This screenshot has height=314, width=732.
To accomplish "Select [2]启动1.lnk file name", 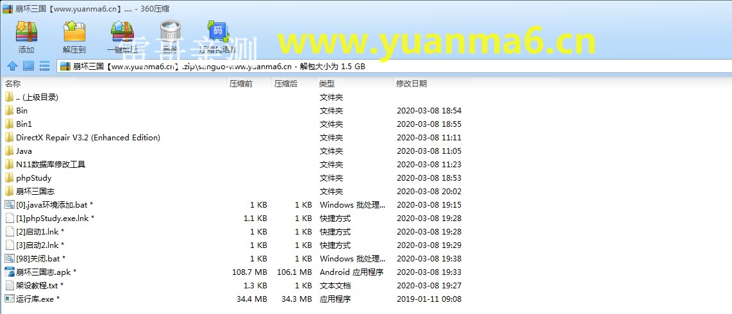I will coord(40,232).
